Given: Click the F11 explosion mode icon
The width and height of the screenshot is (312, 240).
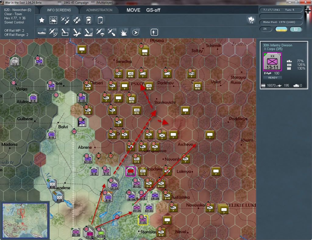Looking at the screenshot, I should [124, 32].
